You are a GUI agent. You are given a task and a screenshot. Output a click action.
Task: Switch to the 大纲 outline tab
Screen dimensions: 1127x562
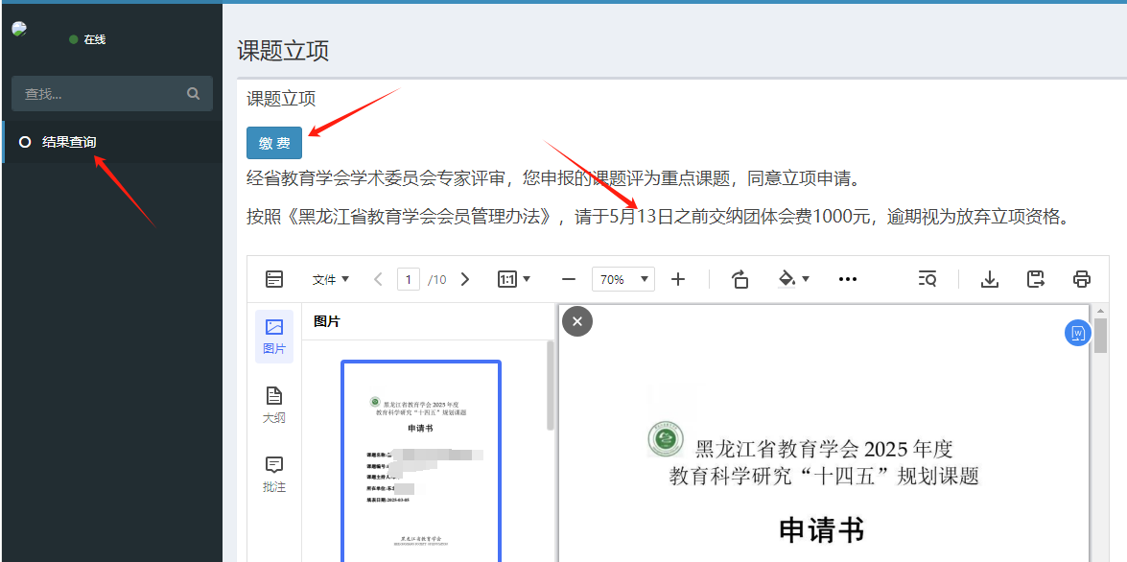click(274, 406)
